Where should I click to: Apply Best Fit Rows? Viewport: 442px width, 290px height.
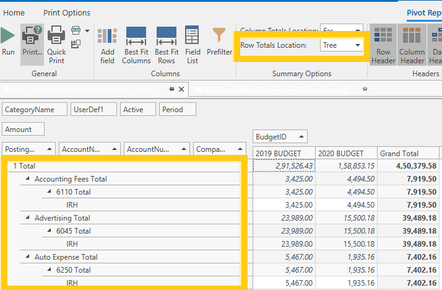[x=167, y=45]
